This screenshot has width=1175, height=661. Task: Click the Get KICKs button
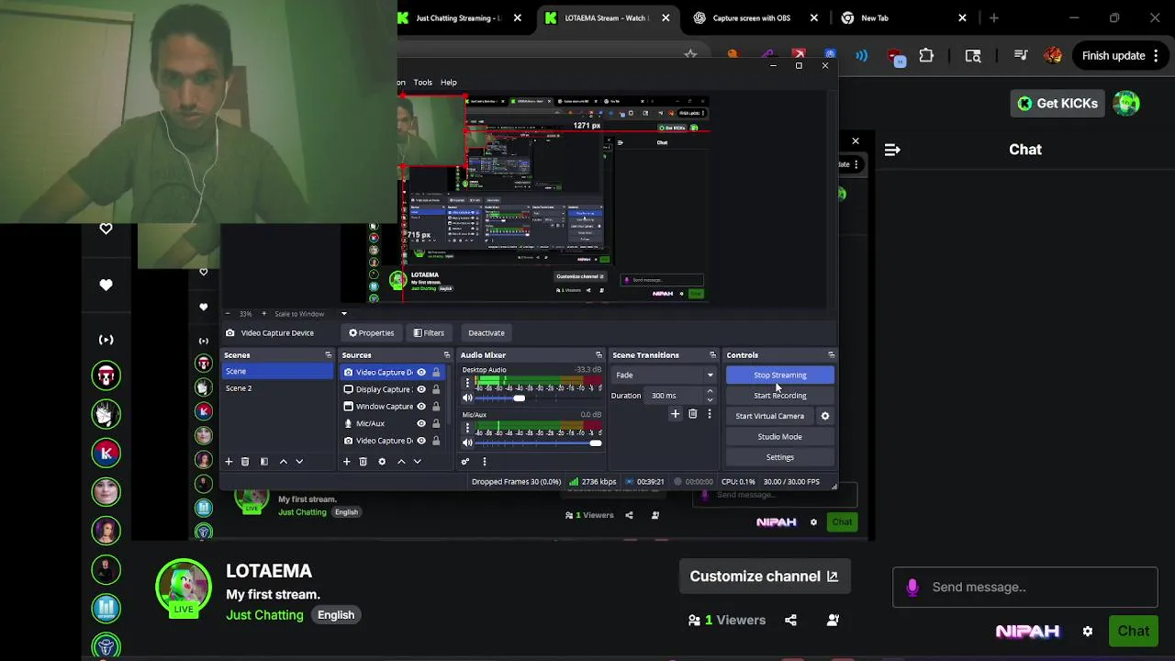click(x=1057, y=104)
